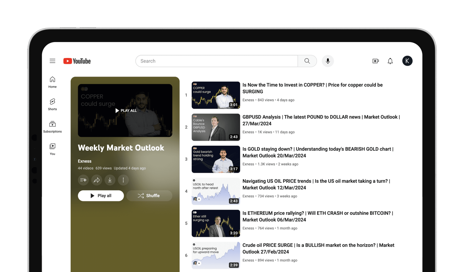The image size is (464, 272).
Task: Open the notifications bell
Action: (x=390, y=61)
